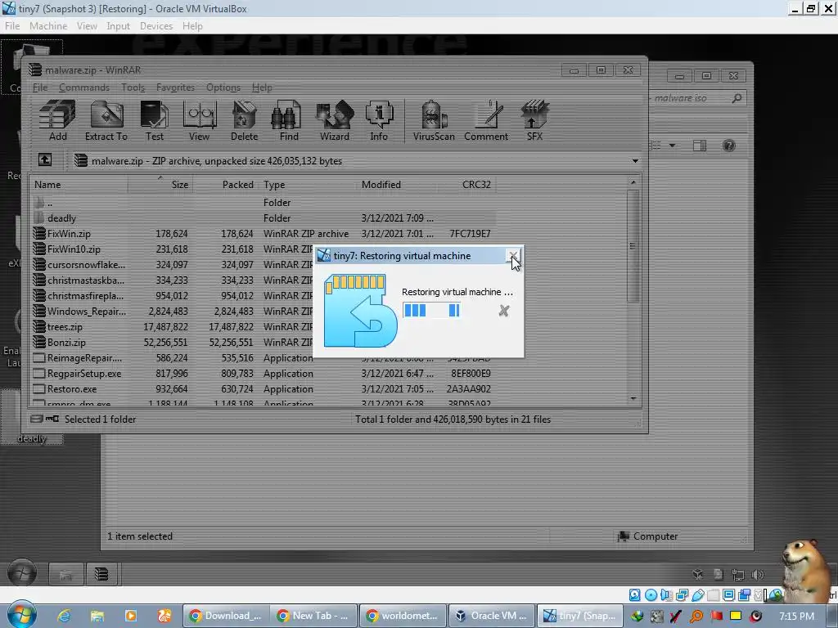This screenshot has height=628, width=838.
Task: Click the View toolbar icon in WinRAR
Action: point(200,120)
